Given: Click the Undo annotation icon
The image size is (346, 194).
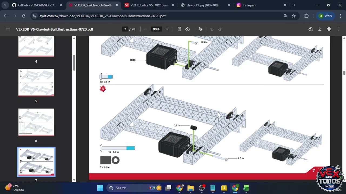Looking at the screenshot, I should (212, 29).
